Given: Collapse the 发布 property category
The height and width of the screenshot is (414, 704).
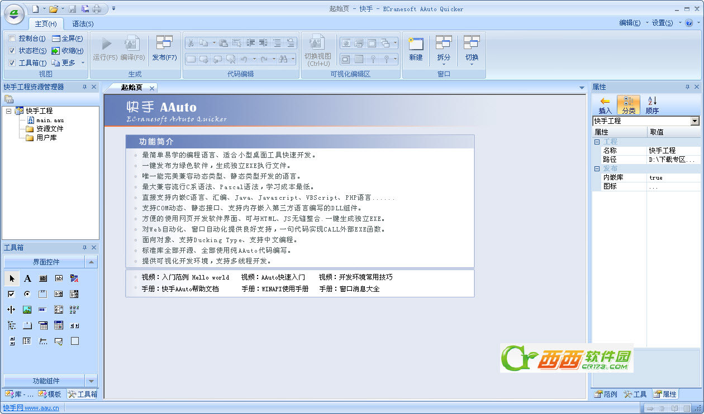Looking at the screenshot, I should pos(597,169).
